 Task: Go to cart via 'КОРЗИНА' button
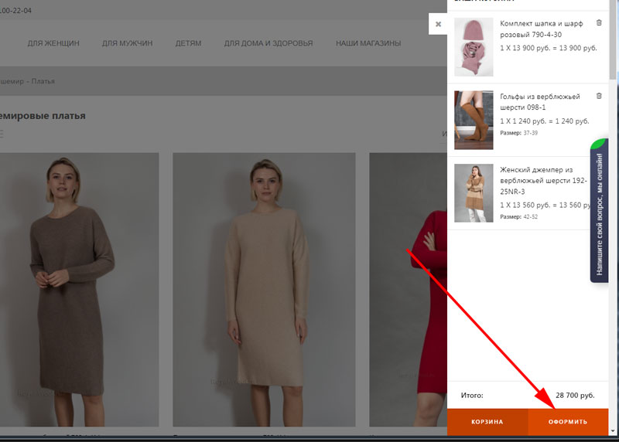pyautogui.click(x=487, y=422)
